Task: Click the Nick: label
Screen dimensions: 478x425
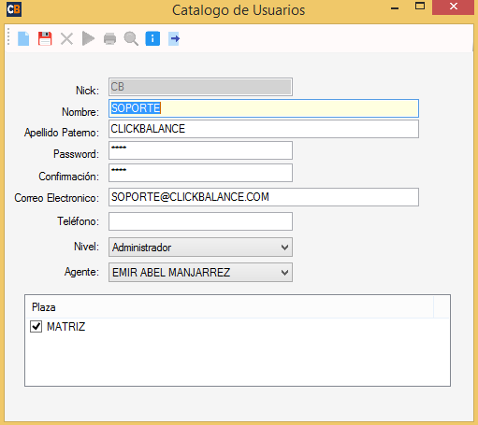Action: point(87,91)
